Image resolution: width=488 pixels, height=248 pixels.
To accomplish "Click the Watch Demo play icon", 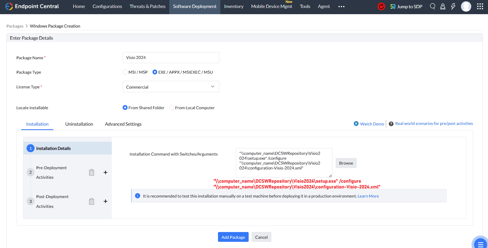I will tap(356, 124).
